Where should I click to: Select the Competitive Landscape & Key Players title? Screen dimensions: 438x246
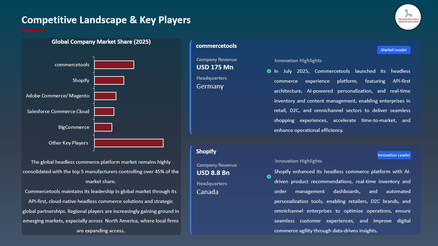tap(106, 20)
